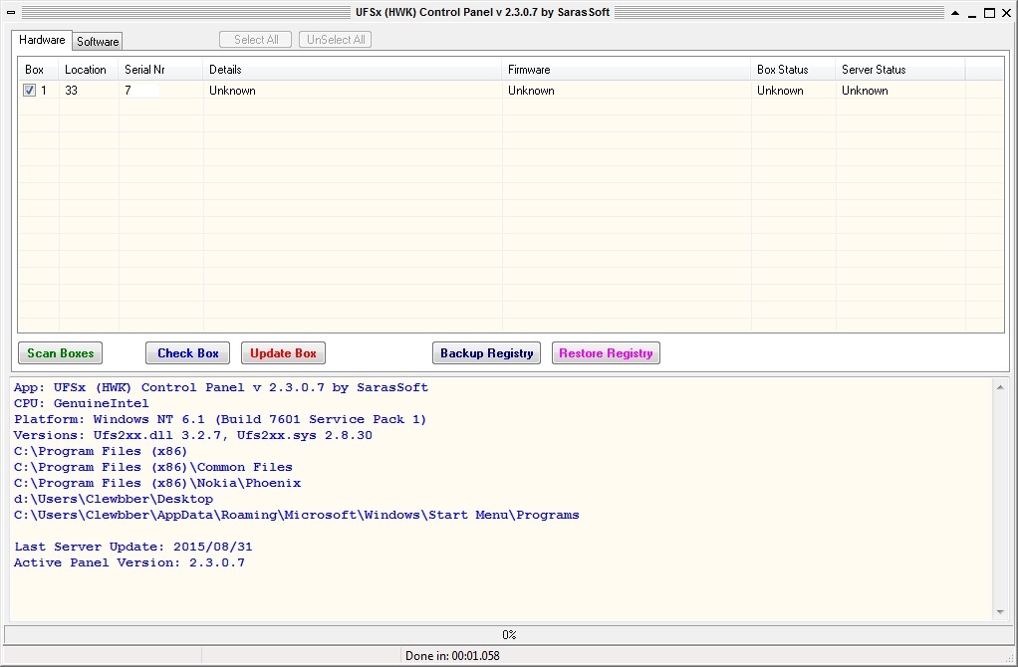Image resolution: width=1018 pixels, height=667 pixels.
Task: Open the system menu icon in title bar
Action: pyautogui.click(x=11, y=12)
